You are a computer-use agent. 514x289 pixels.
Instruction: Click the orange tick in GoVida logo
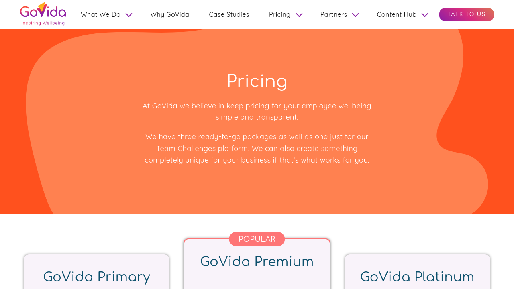(x=42, y=8)
